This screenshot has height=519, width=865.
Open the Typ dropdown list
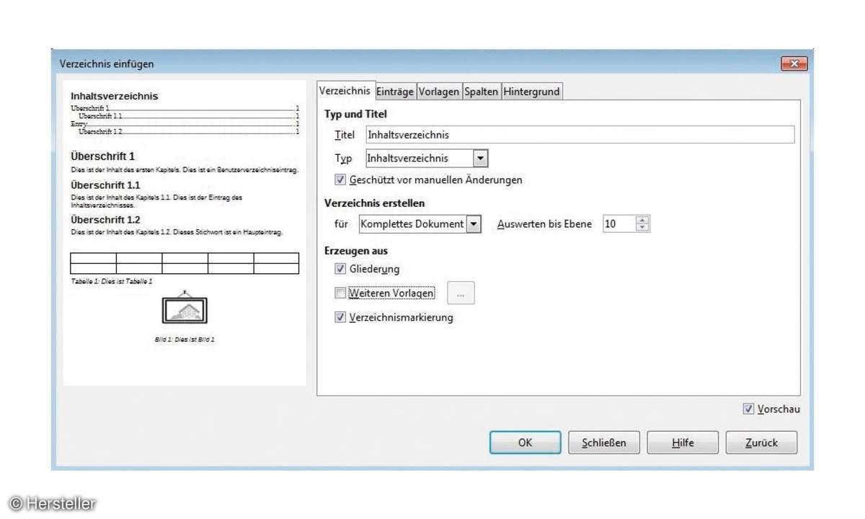point(481,159)
